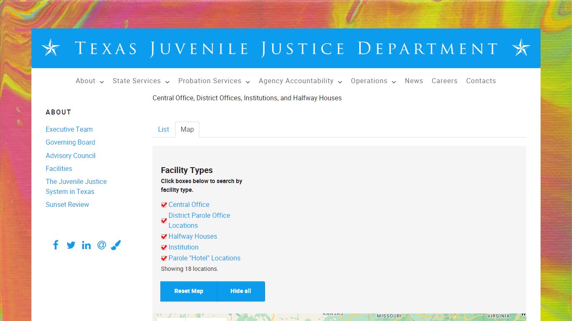This screenshot has height=321, width=572.
Task: Switch to the List tab
Action: coord(163,130)
